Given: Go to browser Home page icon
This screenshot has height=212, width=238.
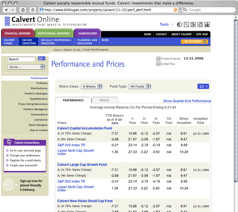Looking at the screenshot, I should 23,10.
